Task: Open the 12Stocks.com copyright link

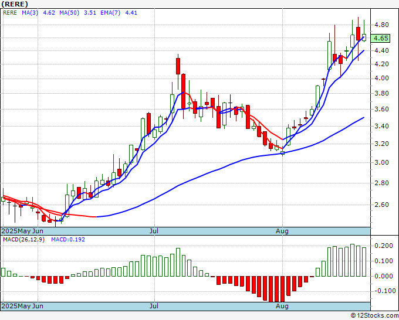Action: click(x=374, y=316)
